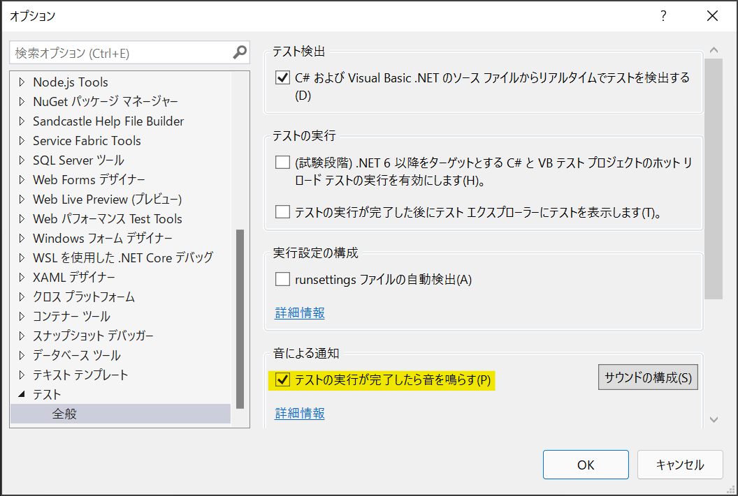Open 詳細情報 link under 音による通知

tap(300, 413)
